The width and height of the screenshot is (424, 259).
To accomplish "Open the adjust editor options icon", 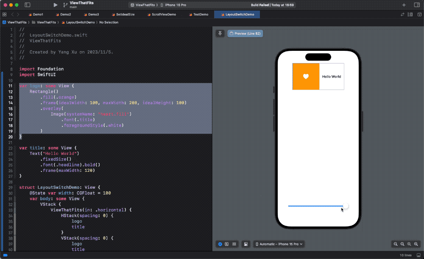I will pyautogui.click(x=410, y=14).
